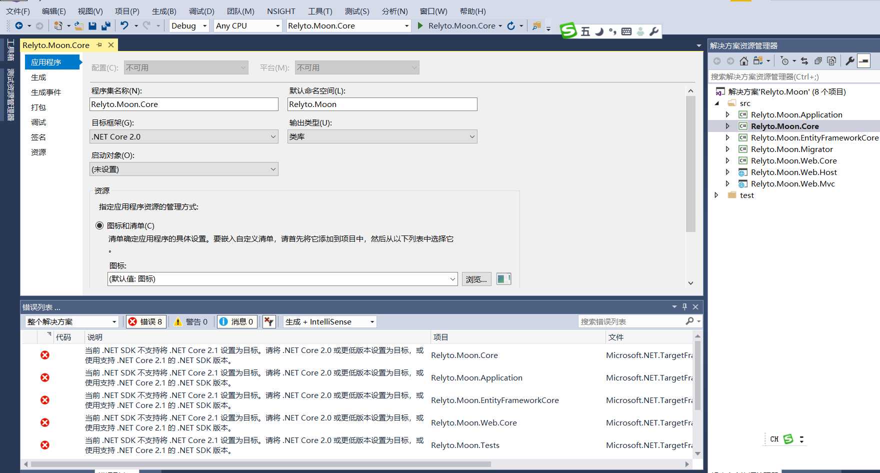Click Home icon in Solution Explorer toolbar
This screenshot has width=880, height=473.
(744, 61)
